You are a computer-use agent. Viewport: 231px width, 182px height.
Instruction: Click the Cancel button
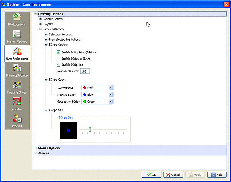point(173,175)
